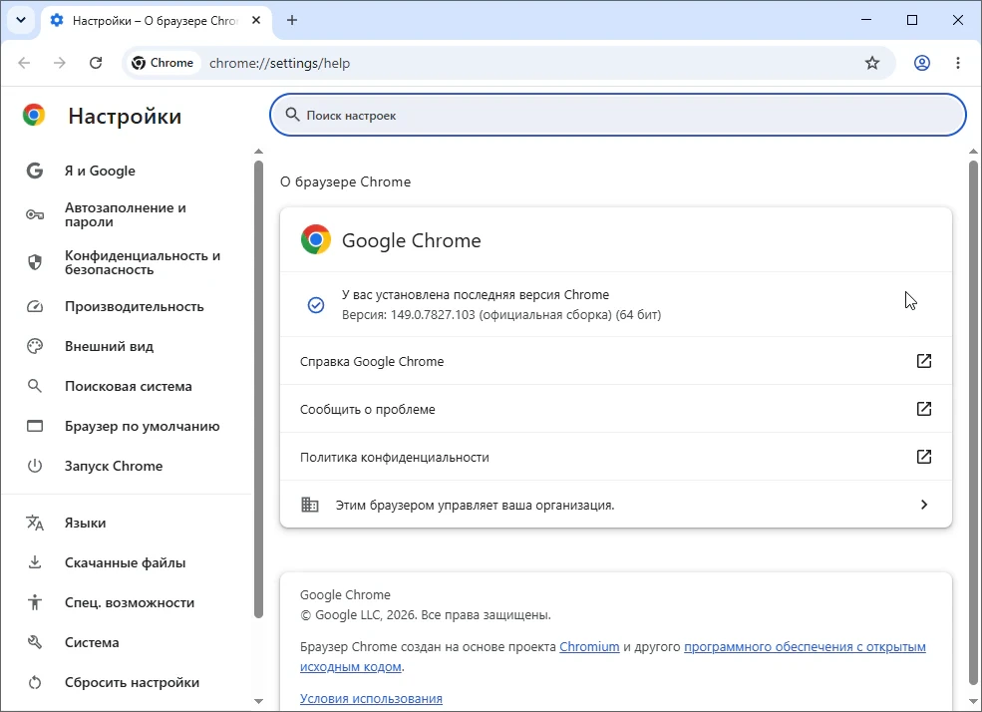Close the Настройки tab
The image size is (982, 712).
[256, 20]
